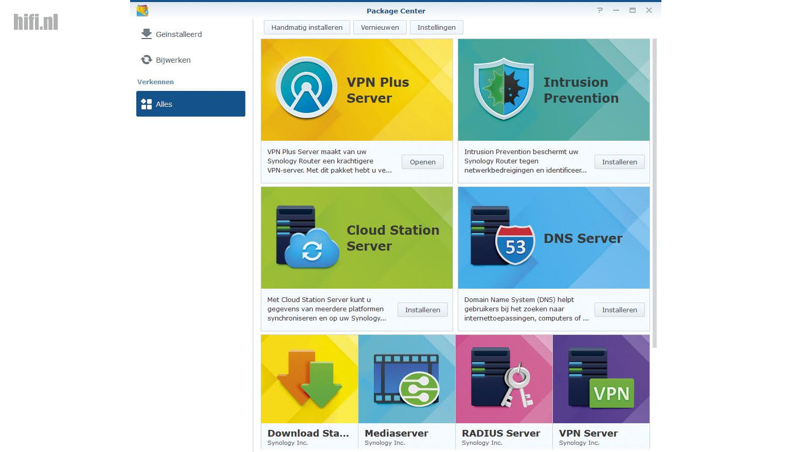792x452 pixels.
Task: Install the Intrusion Prevention package
Action: [619, 162]
